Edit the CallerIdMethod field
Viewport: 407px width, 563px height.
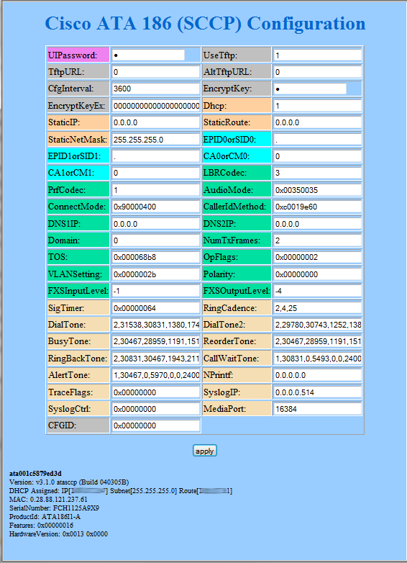pyautogui.click(x=317, y=207)
